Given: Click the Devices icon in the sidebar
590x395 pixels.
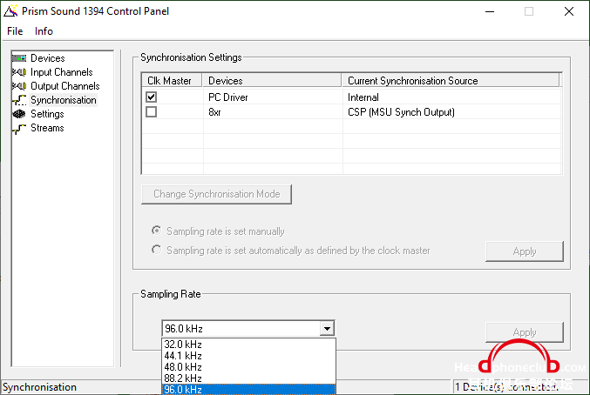Looking at the screenshot, I should (x=19, y=58).
